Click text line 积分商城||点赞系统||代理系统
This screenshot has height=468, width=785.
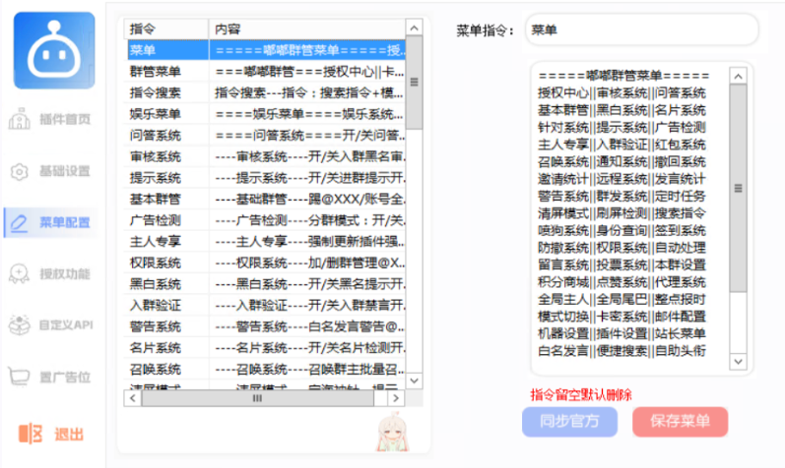click(621, 282)
